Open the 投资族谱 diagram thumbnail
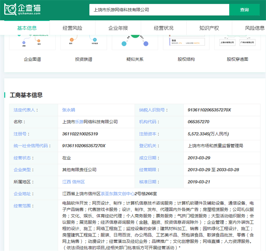Image resolution: width=266 pixels, height=251 pixels. 83,42
